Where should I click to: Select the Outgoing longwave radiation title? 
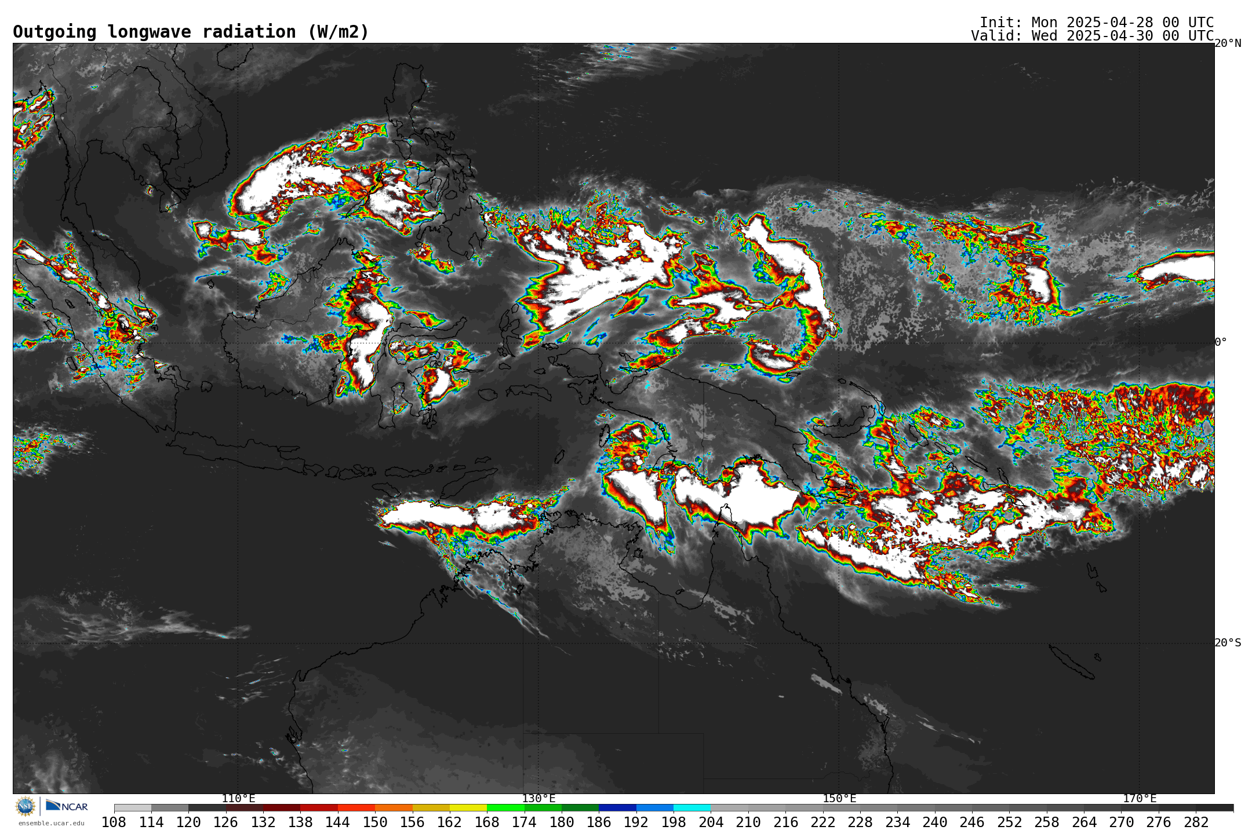(191, 32)
